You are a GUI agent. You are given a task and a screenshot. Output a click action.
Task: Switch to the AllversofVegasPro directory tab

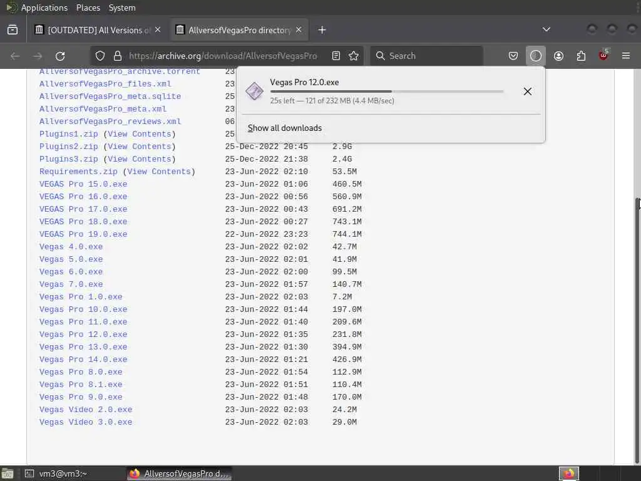(238, 30)
